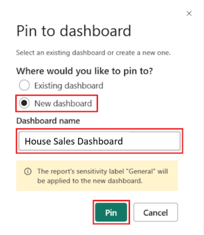Click the empty circle beside Existing dashboard
The height and width of the screenshot is (235, 204).
pos(24,85)
